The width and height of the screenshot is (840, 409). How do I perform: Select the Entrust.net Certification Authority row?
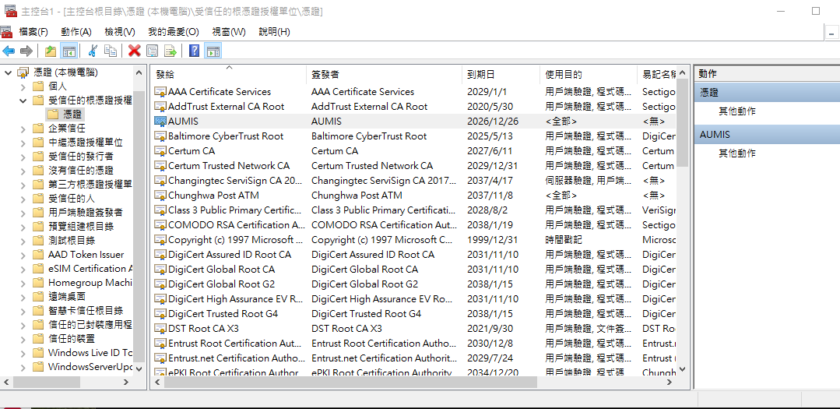[413, 358]
